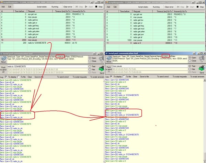Click Start in right ScriptRequests window
Viewport: 206px width, 163px height.
190,7
